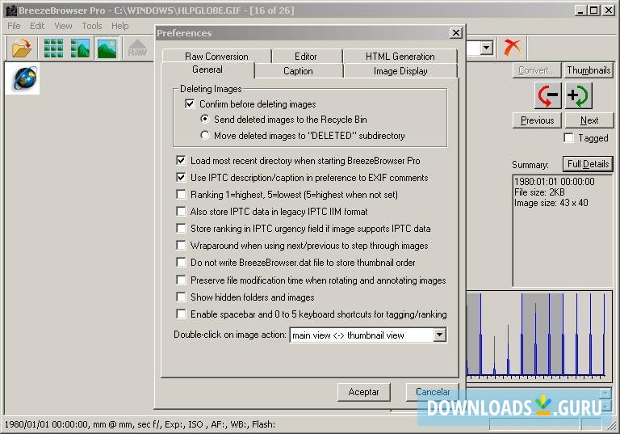Open the Tools menu
Screen dimensions: 620x434
pos(92,26)
